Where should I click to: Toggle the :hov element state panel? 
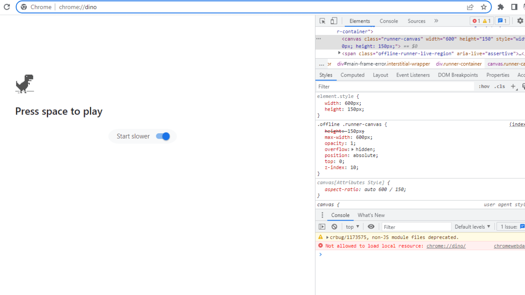(484, 87)
